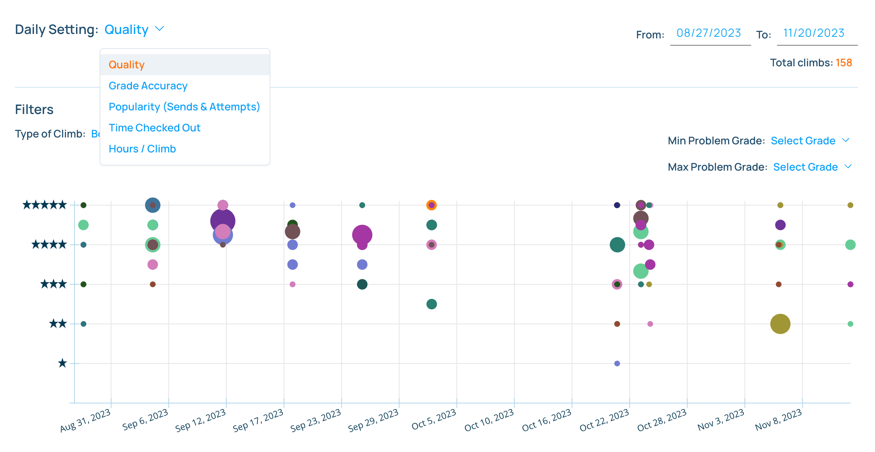Choose Hours / Climb option
The height and width of the screenshot is (452, 875).
[142, 149]
